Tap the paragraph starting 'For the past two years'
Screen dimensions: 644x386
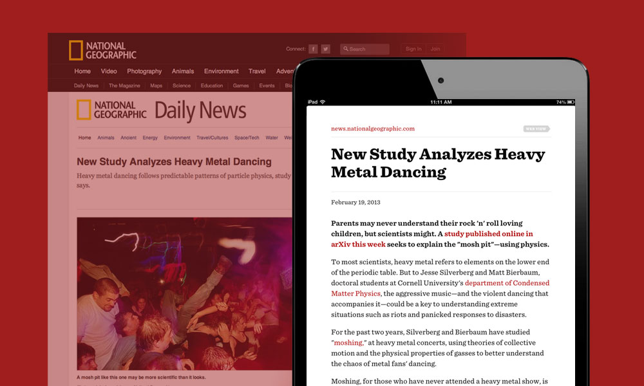(x=437, y=348)
